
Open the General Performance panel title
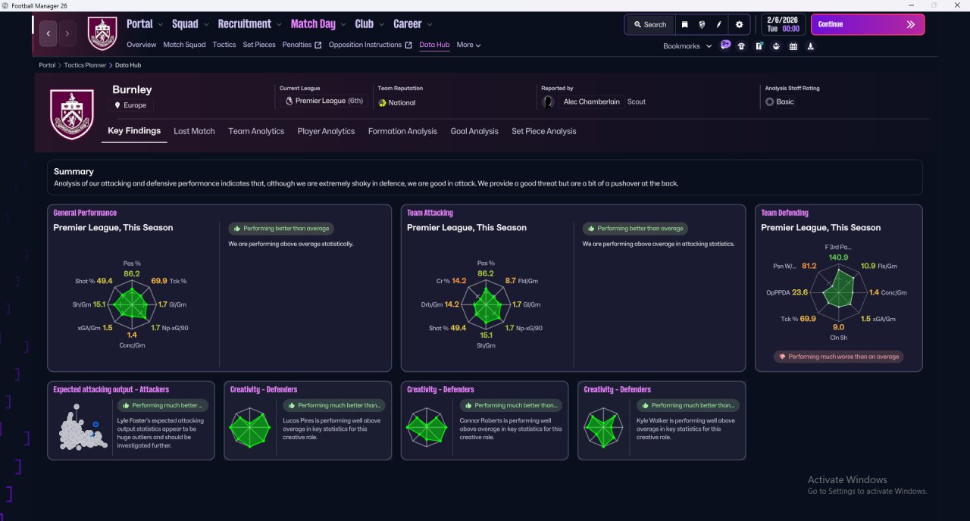point(85,213)
